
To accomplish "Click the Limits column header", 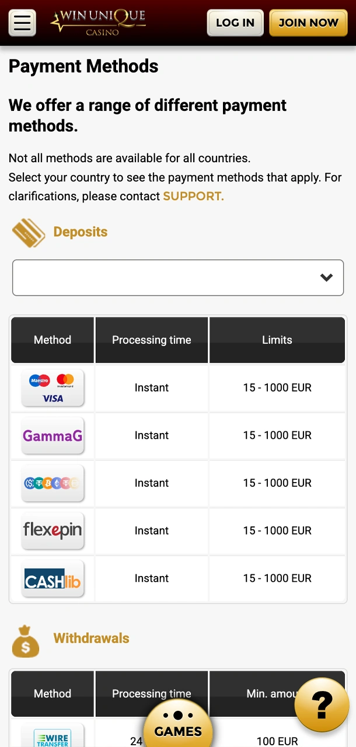I will (x=277, y=340).
